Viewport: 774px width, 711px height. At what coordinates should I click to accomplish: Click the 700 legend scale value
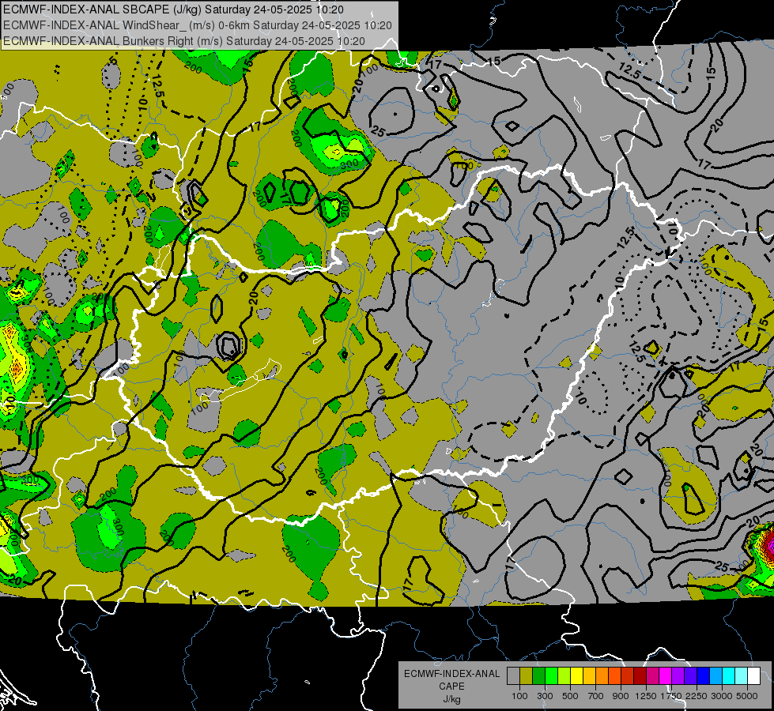pyautogui.click(x=596, y=696)
